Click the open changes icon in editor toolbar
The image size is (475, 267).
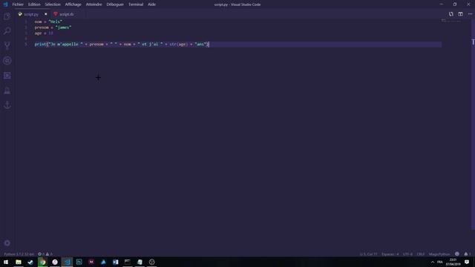(451, 14)
